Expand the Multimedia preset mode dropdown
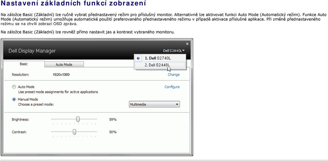Screen dimensions: 328x161 coord(154,104)
